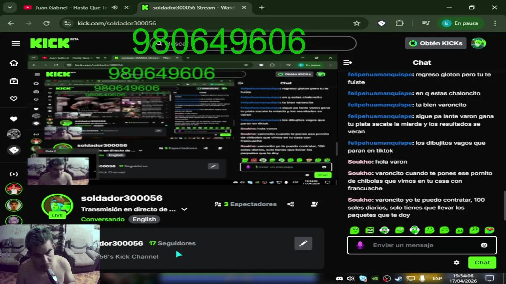Click the stream video player

[182, 120]
